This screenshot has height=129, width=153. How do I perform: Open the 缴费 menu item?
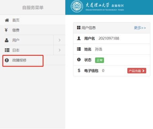point(33,30)
